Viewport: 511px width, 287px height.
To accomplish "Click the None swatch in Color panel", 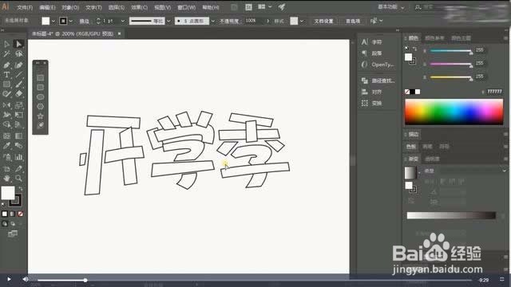I will pyautogui.click(x=407, y=92).
